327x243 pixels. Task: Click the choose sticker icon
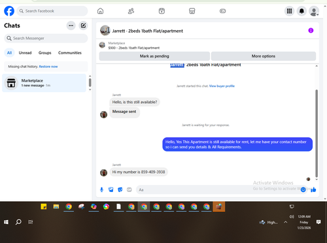coord(120,189)
